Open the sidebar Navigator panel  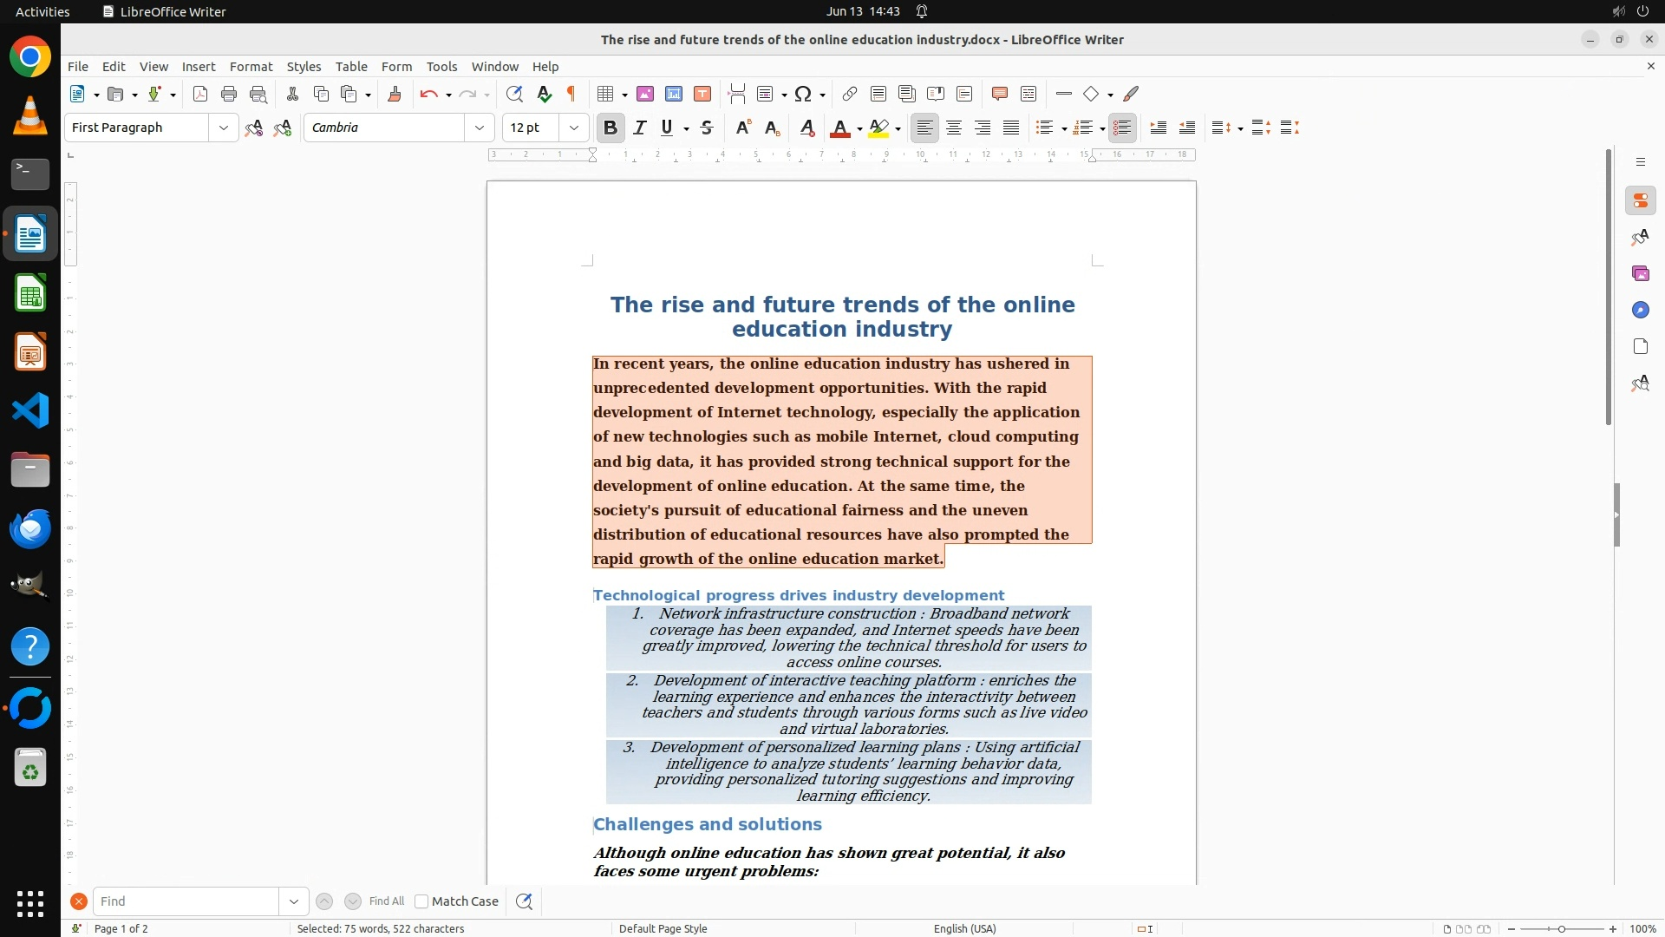pyautogui.click(x=1640, y=311)
